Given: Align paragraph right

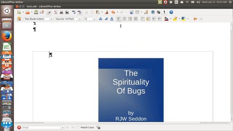Looking at the screenshot, I should 130,19.
